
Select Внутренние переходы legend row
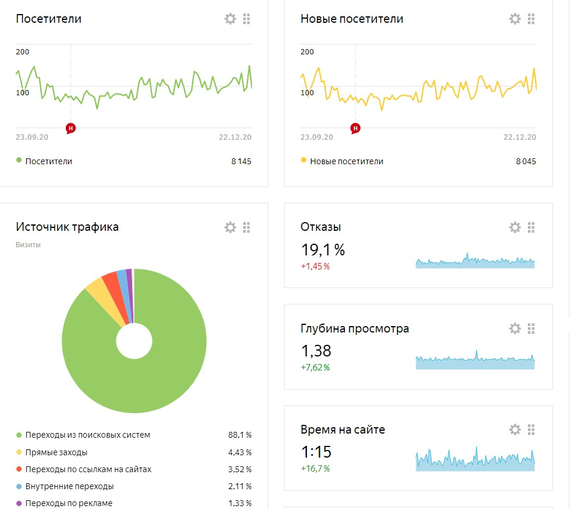point(134,486)
